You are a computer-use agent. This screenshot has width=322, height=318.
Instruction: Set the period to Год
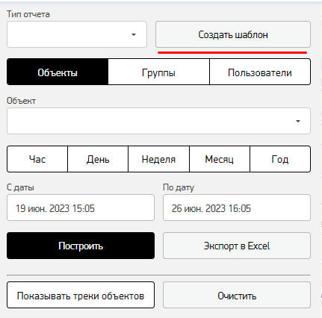point(280,159)
